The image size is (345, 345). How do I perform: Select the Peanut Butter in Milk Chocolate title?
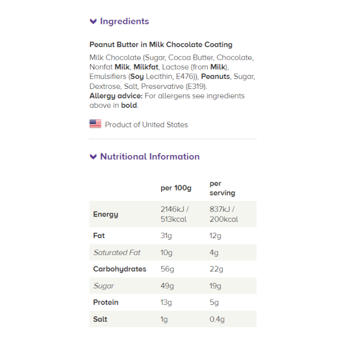pos(161,44)
